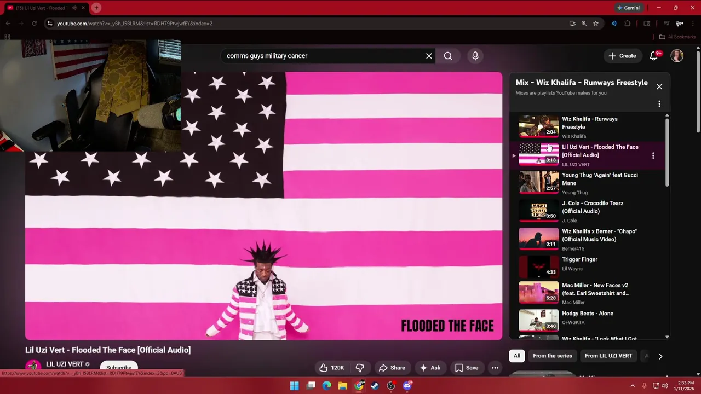This screenshot has width=701, height=394.
Task: Open the clock showing 2:33 PM
Action: coord(686,386)
